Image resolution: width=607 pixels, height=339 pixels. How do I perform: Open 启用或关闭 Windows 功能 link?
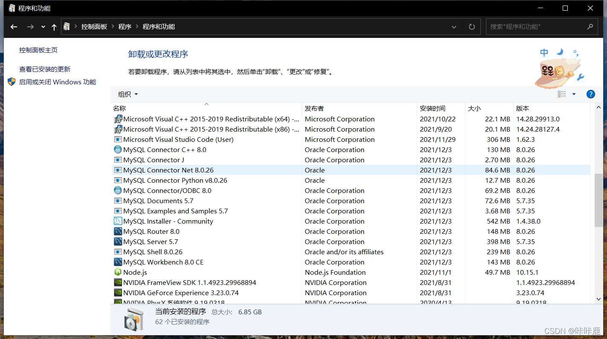[x=58, y=82]
